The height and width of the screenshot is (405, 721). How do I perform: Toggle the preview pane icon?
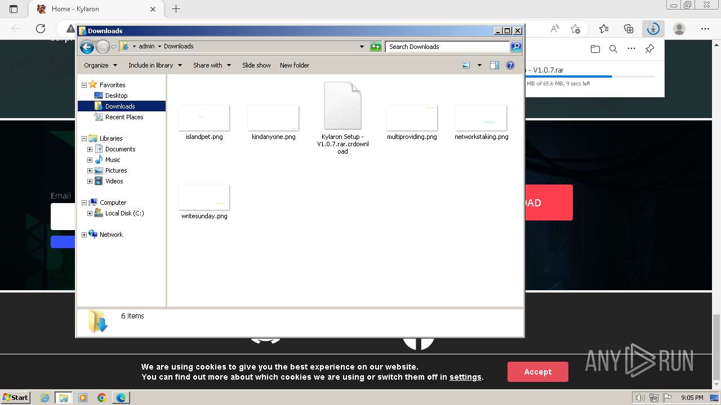click(494, 65)
